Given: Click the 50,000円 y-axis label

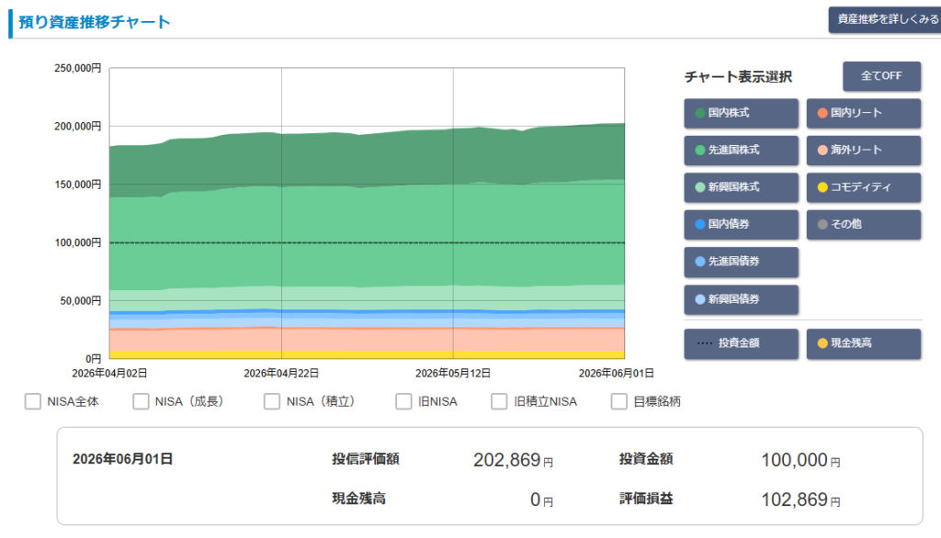Looking at the screenshot, I should point(80,301).
